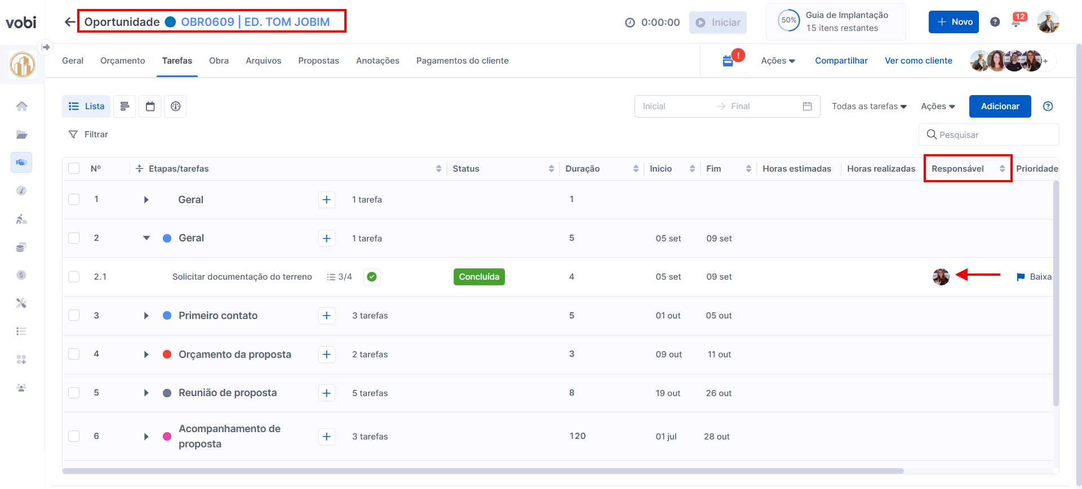Open the calendar view icon
The height and width of the screenshot is (489, 1082).
(x=150, y=106)
